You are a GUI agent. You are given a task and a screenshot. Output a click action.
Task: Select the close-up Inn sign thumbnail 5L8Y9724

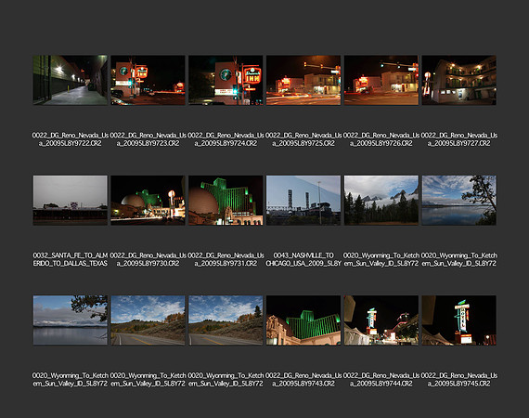point(226,80)
